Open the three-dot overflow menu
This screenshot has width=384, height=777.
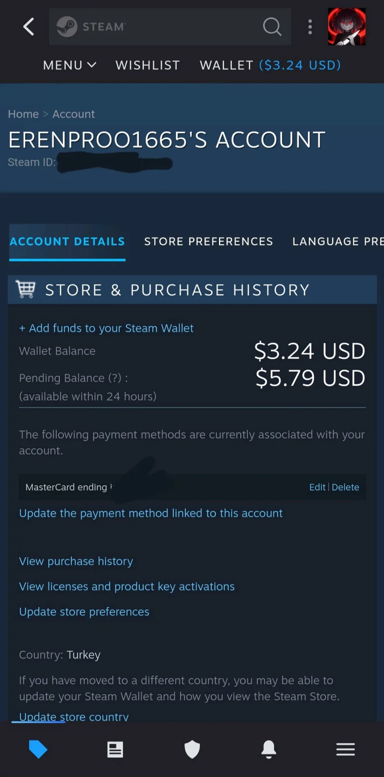[310, 26]
